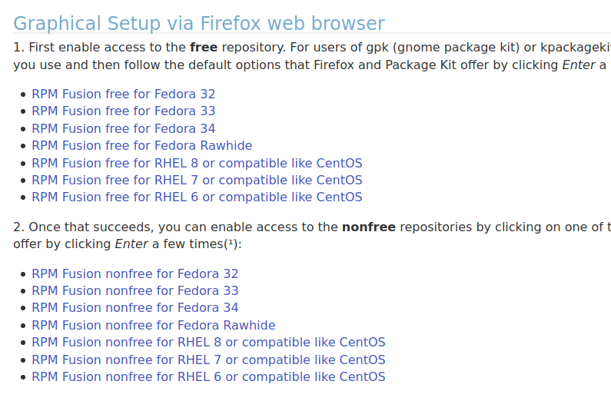611x401 pixels.
Task: Follow RPM Fusion nonfree for RHEL 8 link
Action: point(208,343)
